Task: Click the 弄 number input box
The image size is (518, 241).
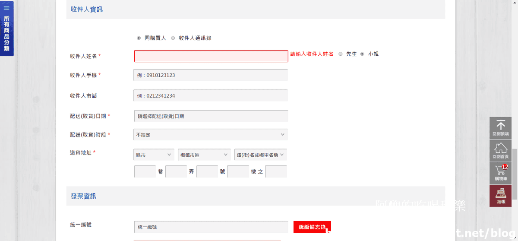Action: [x=176, y=171]
